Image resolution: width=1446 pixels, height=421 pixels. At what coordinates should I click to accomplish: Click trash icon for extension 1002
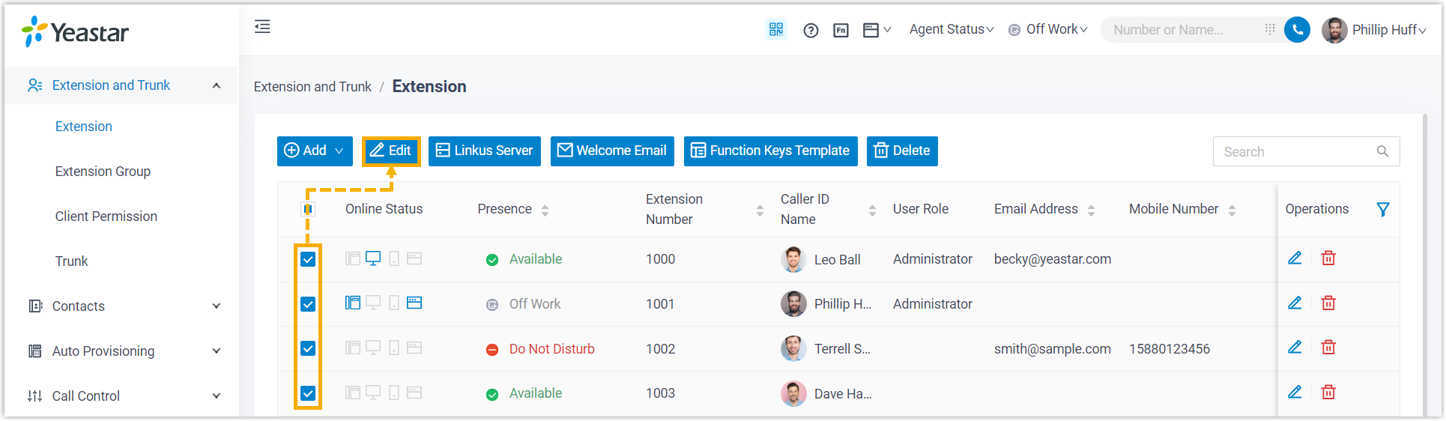click(1328, 348)
